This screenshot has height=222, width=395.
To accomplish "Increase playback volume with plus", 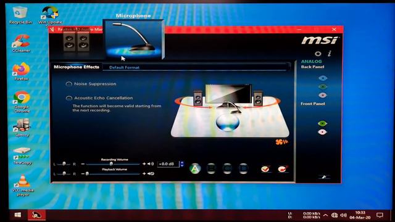I will tap(144, 174).
